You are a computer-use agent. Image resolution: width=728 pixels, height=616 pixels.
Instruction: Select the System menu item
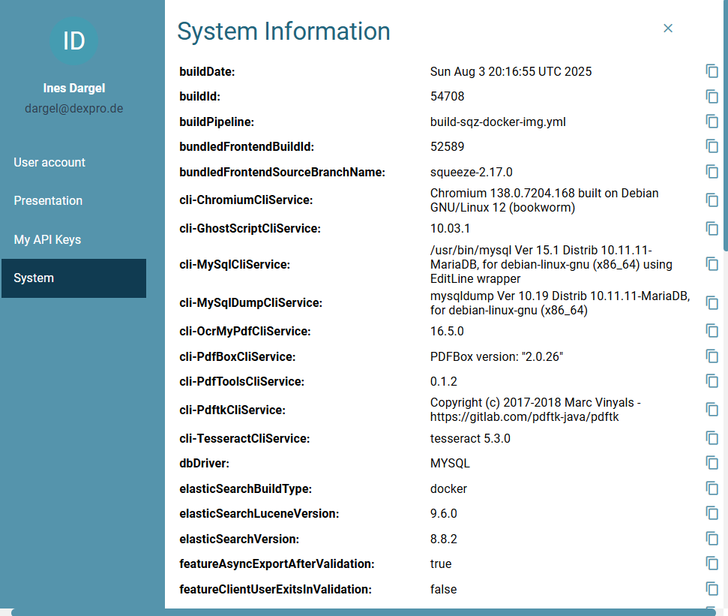pos(73,278)
